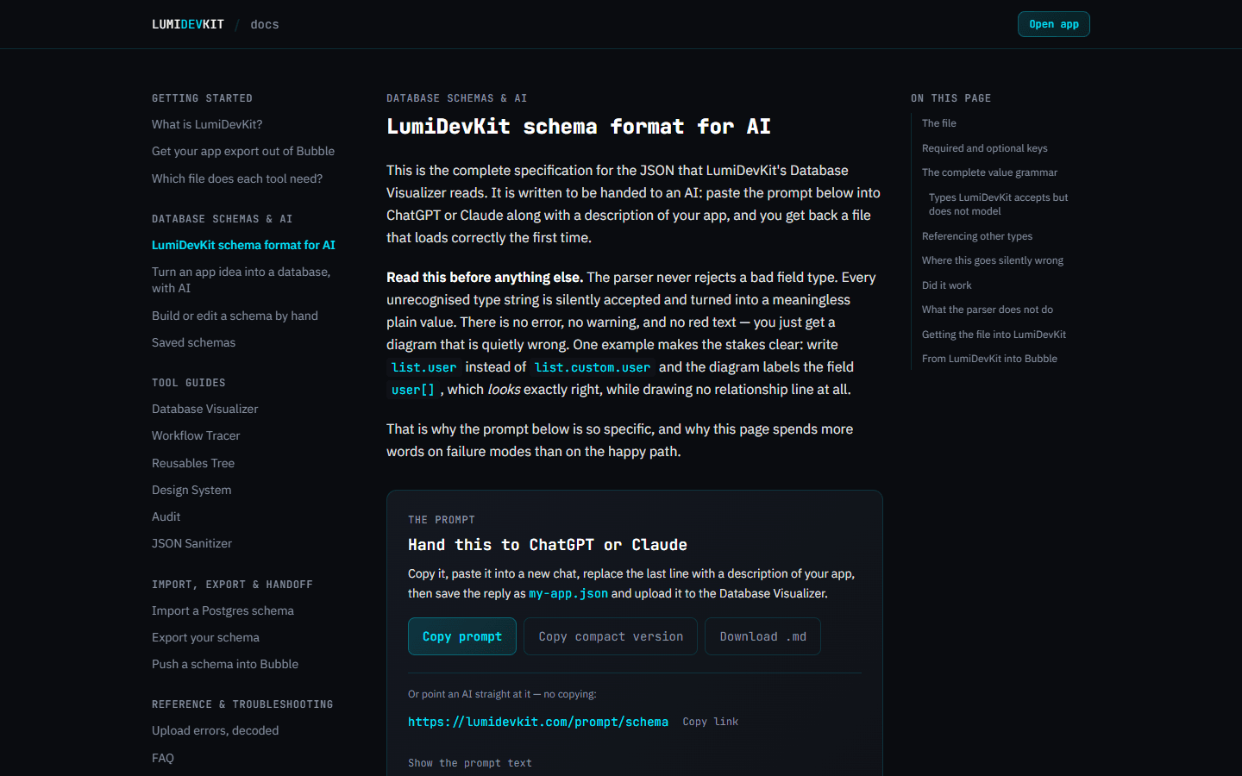Click the 'REFERENCE & TROUBLESHOOTING' sidebar heading
Image resolution: width=1242 pixels, height=776 pixels.
tap(242, 704)
